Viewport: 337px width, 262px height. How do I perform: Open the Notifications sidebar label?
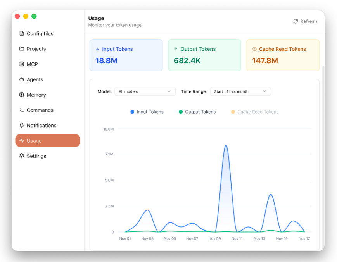point(41,125)
